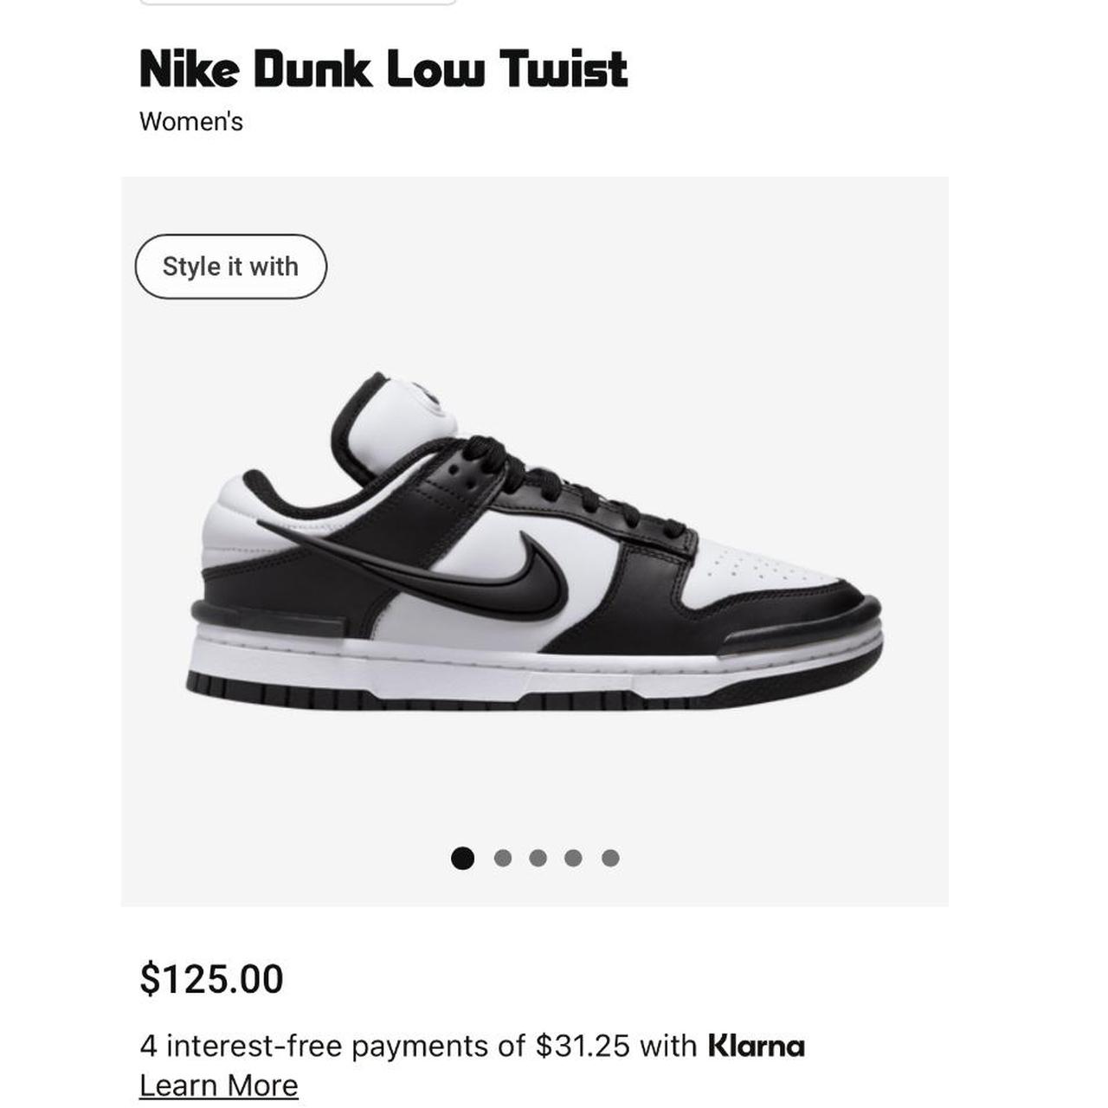Go to the last carousel dot

[x=610, y=858]
